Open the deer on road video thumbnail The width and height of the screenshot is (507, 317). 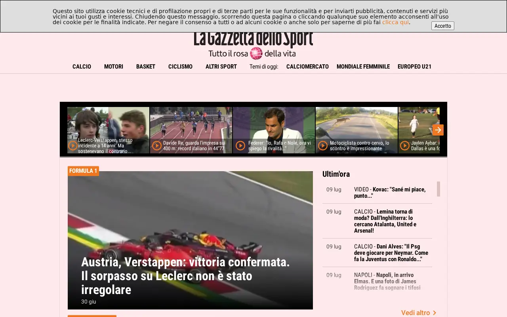pos(356,130)
